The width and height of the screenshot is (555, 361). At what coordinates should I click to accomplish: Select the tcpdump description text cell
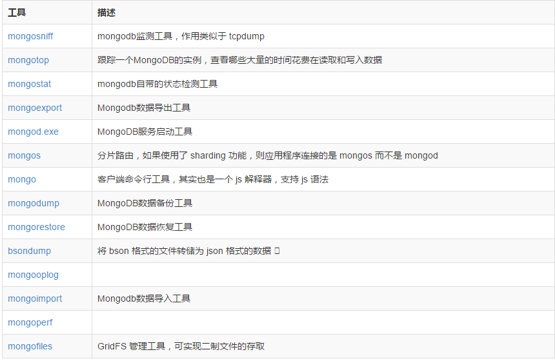(x=323, y=36)
